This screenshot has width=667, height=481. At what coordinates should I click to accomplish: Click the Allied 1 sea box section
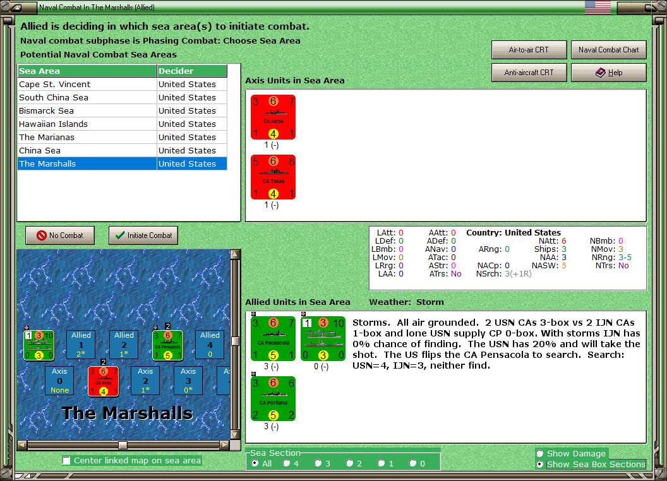click(81, 345)
